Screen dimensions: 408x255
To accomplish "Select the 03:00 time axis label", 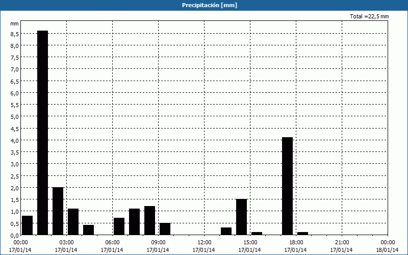I will pyautogui.click(x=66, y=243).
